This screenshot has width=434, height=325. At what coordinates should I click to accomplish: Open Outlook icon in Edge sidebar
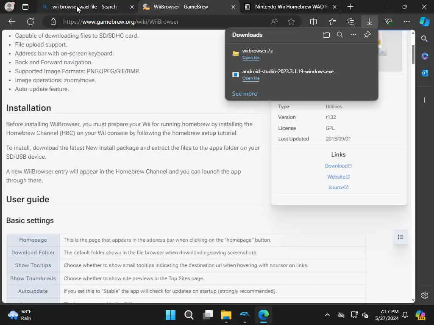pos(425,73)
